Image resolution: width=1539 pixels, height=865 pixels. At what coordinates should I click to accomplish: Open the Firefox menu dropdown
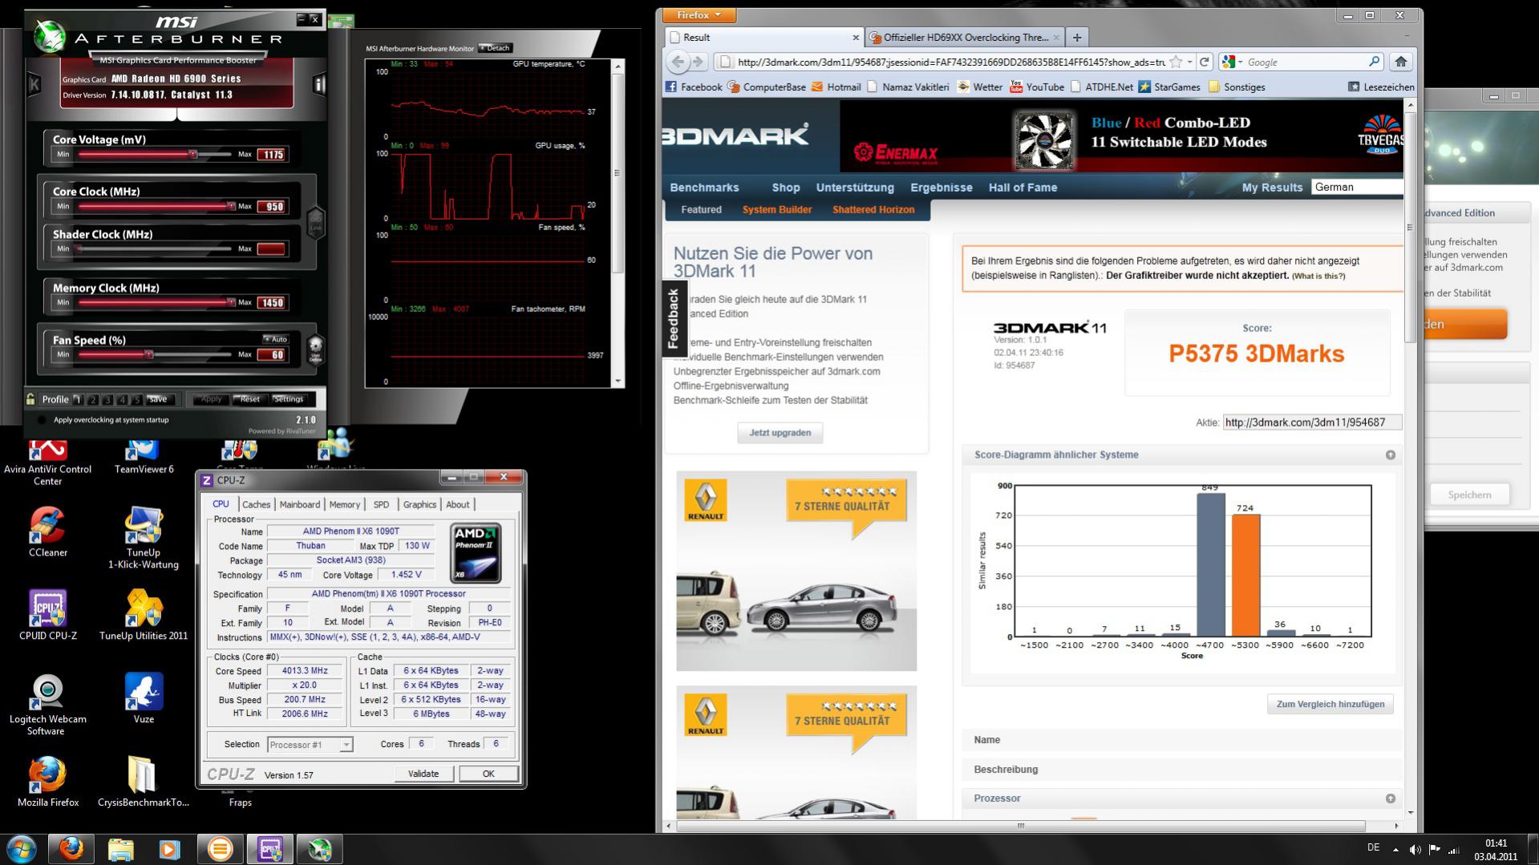(699, 15)
